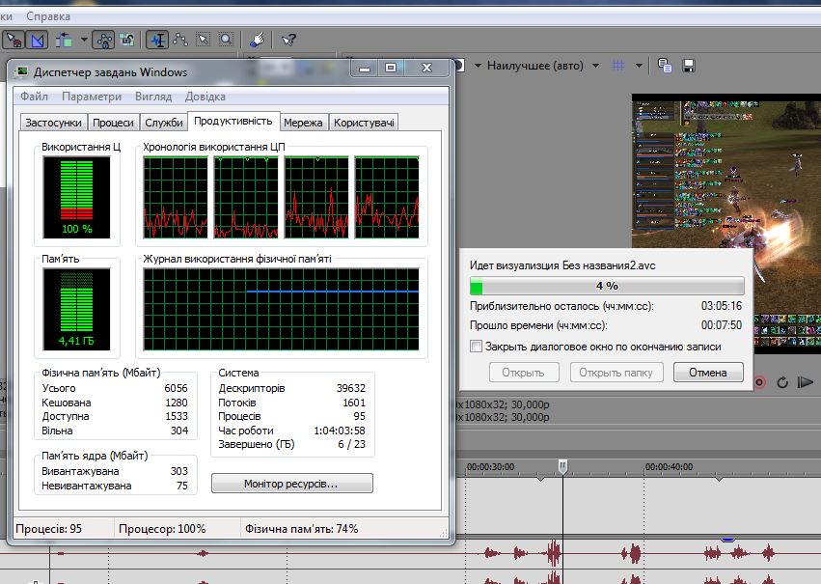821x584 pixels.
Task: Toggle the preview grid overlay icon
Action: pyautogui.click(x=618, y=66)
